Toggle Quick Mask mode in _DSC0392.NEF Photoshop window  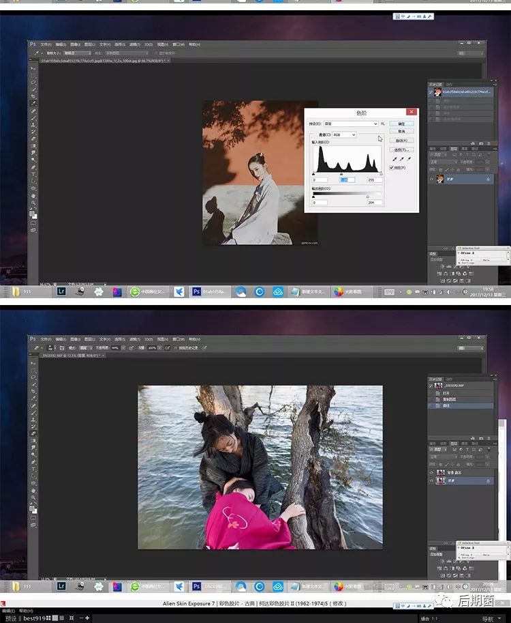pos(33,517)
